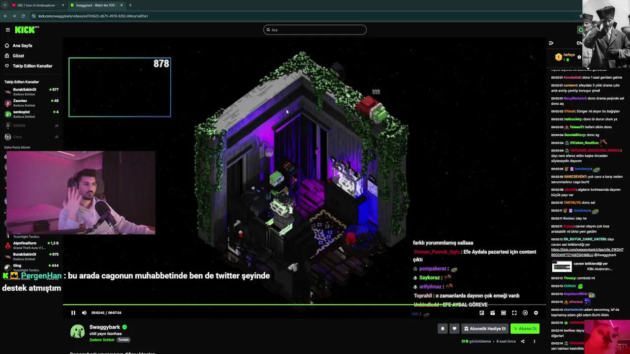Mute the video volume
This screenshot has height=354, width=630.
coord(84,313)
